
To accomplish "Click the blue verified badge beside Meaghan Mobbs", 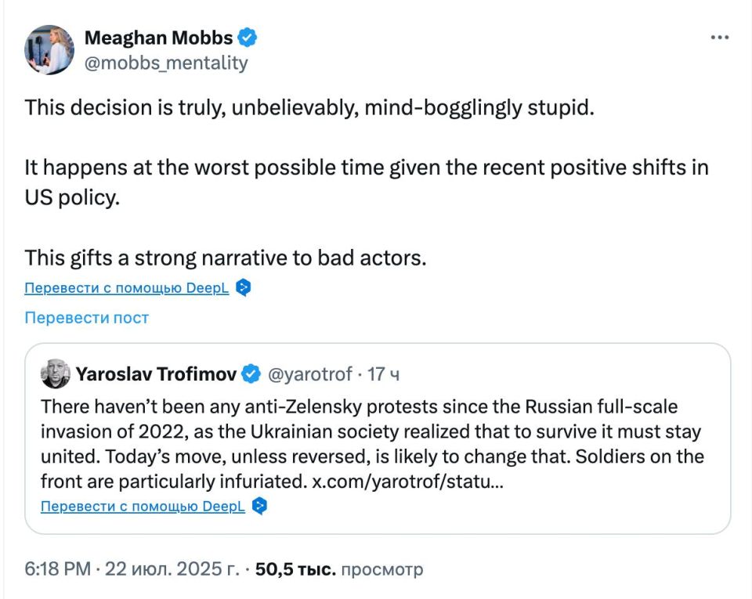I will pos(248,38).
